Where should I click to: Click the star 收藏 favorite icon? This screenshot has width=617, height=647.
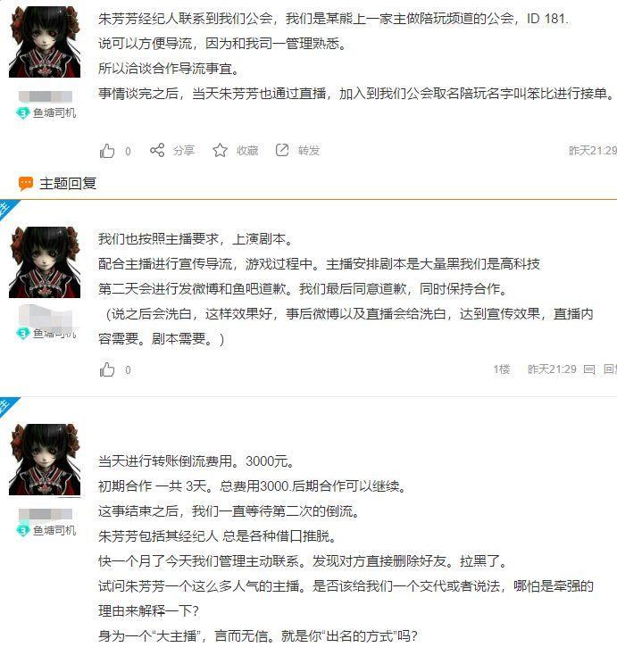[x=220, y=150]
